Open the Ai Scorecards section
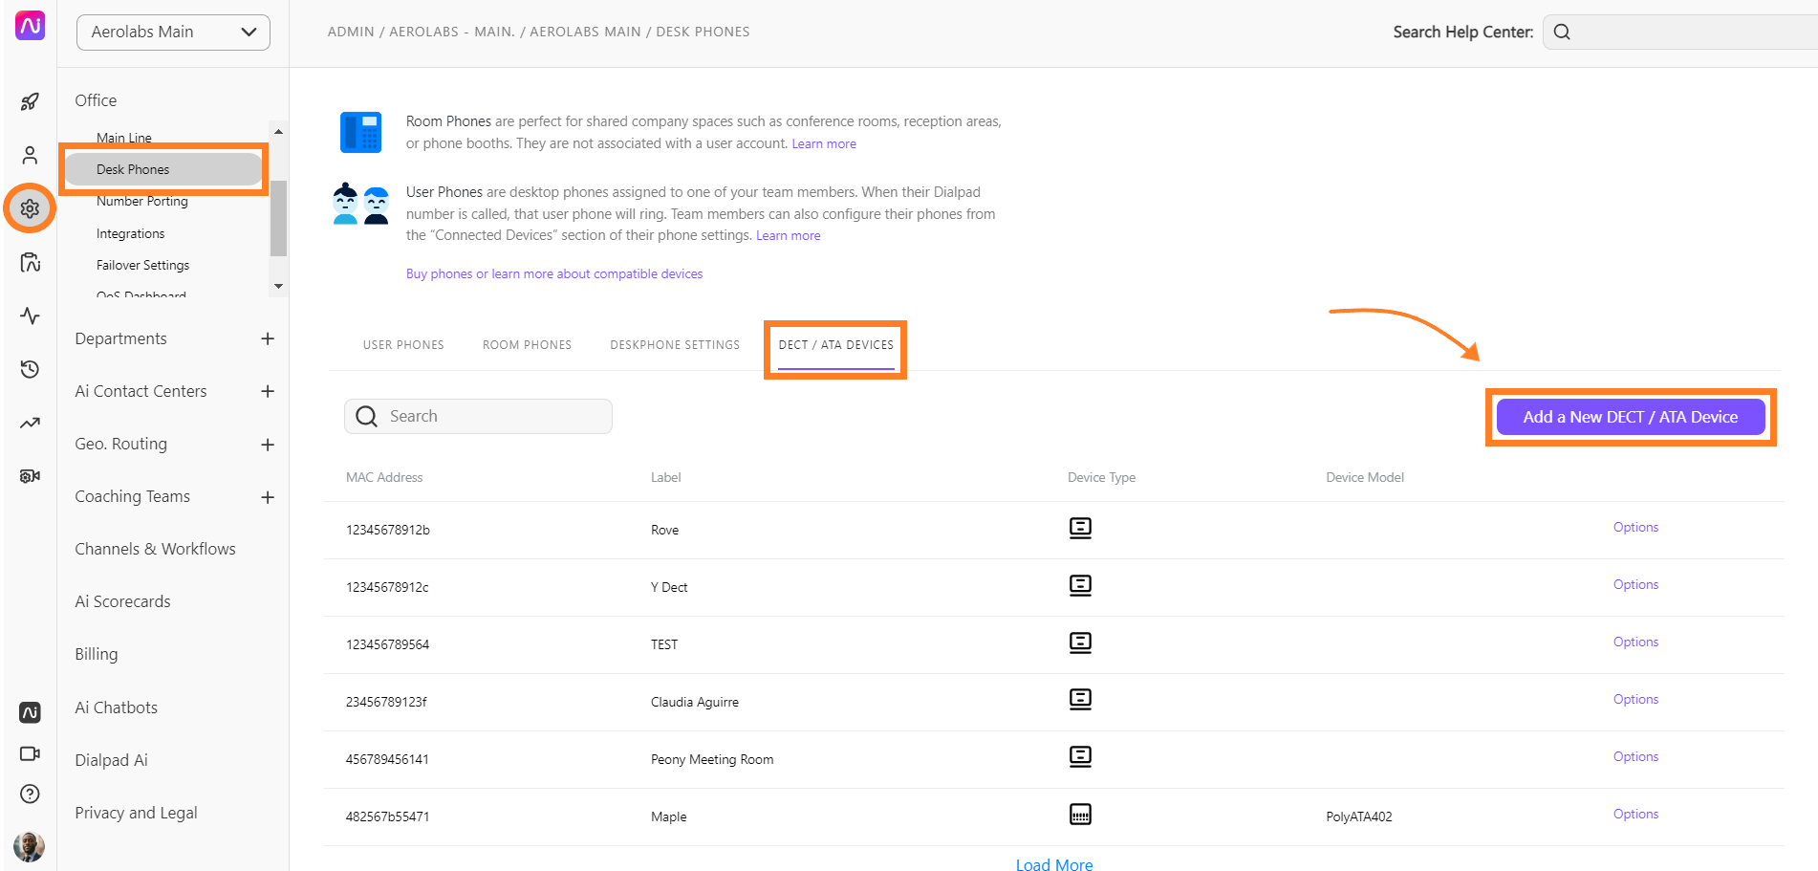The height and width of the screenshot is (871, 1818). click(x=122, y=601)
